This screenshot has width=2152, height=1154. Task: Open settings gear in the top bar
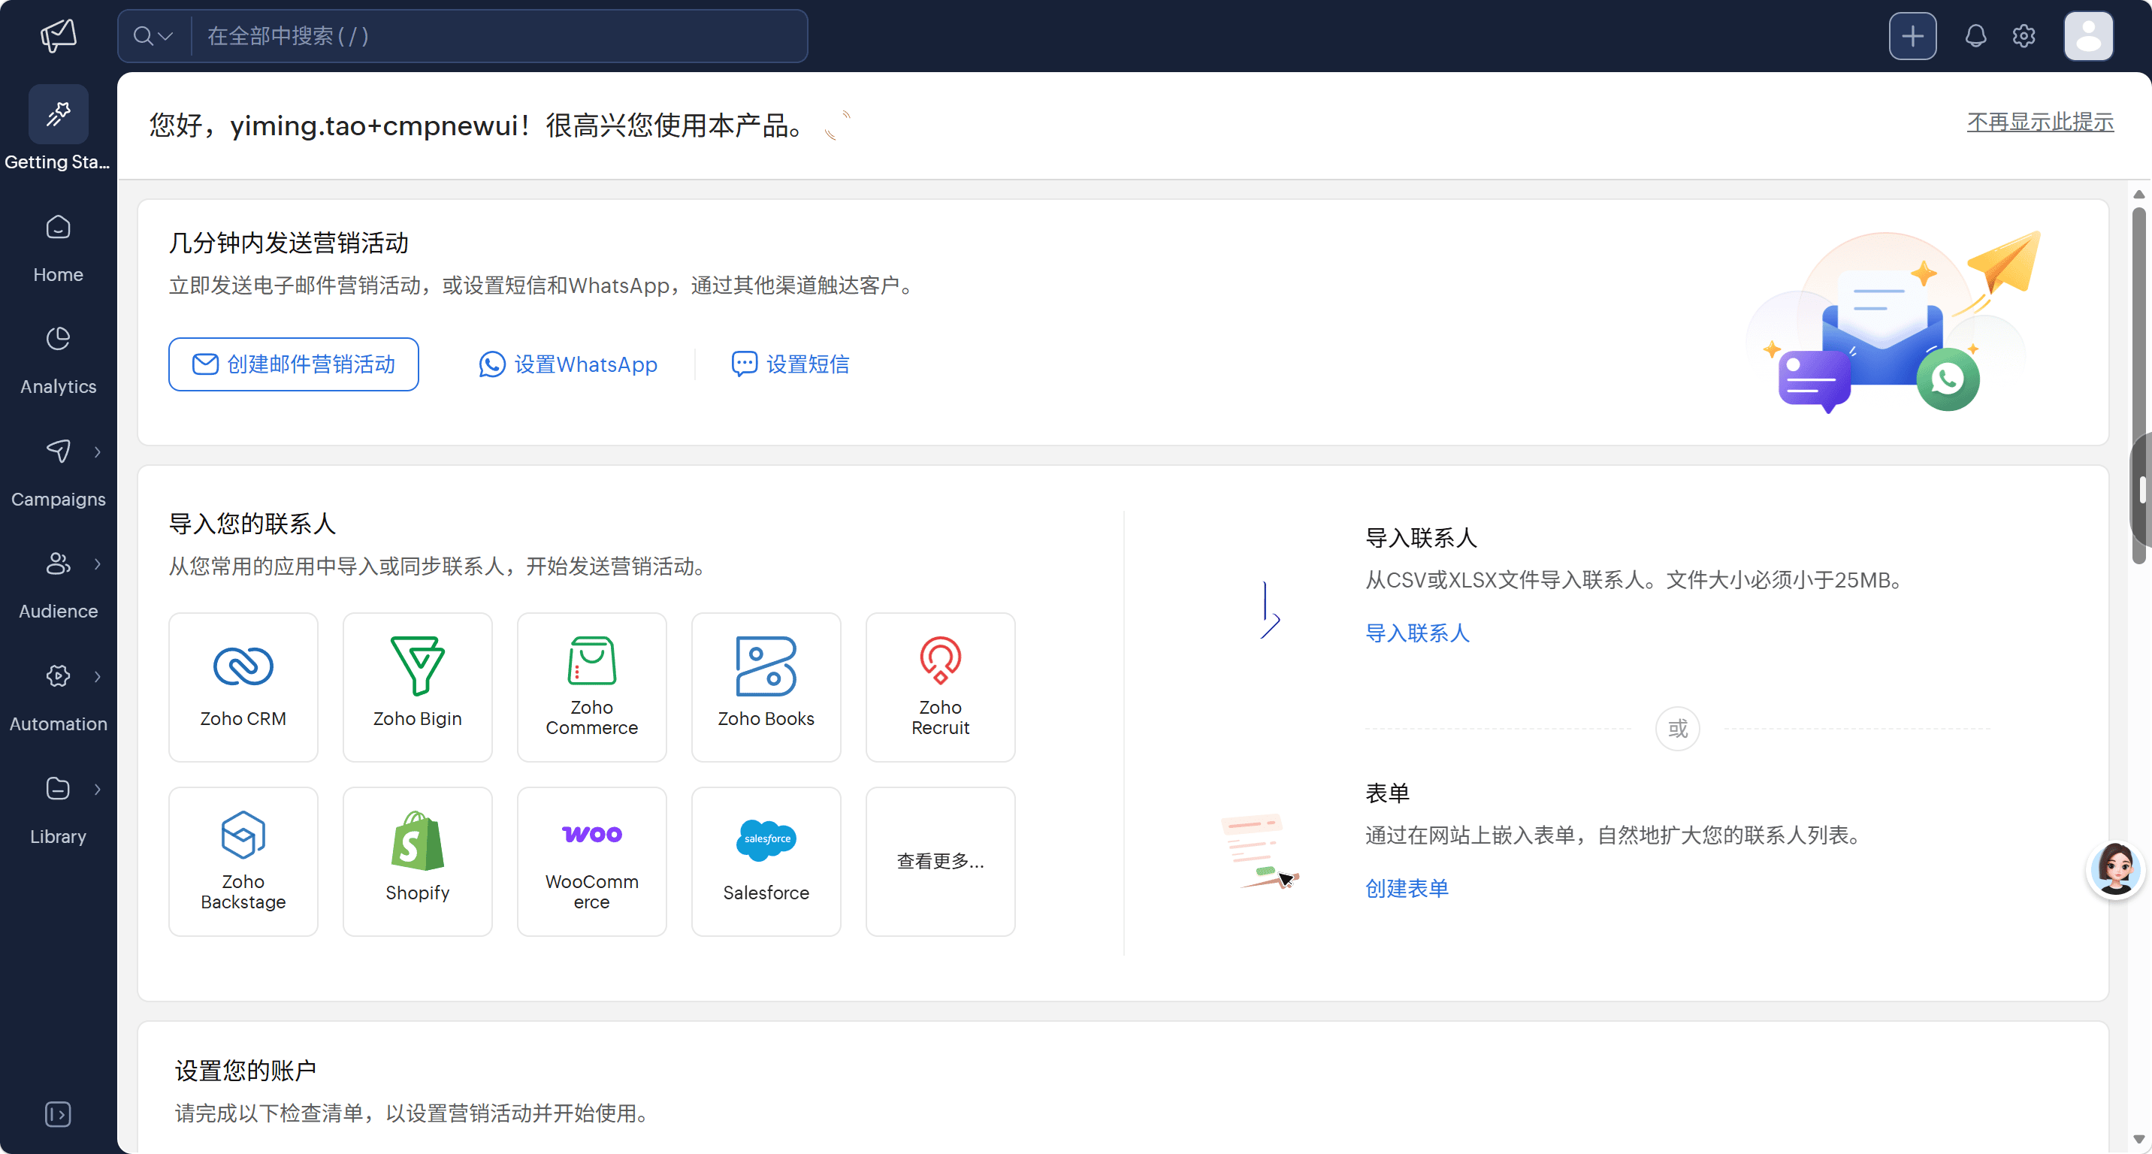(x=2024, y=36)
